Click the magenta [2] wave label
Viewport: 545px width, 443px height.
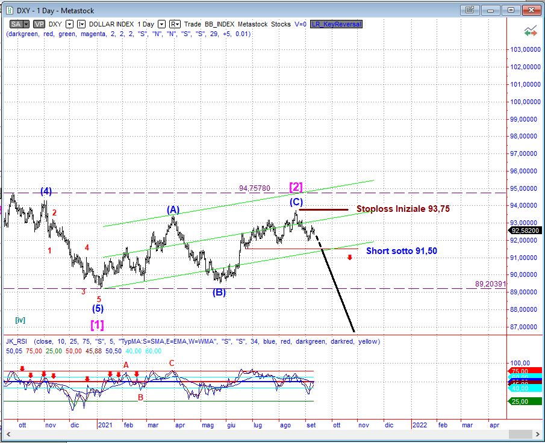click(296, 186)
